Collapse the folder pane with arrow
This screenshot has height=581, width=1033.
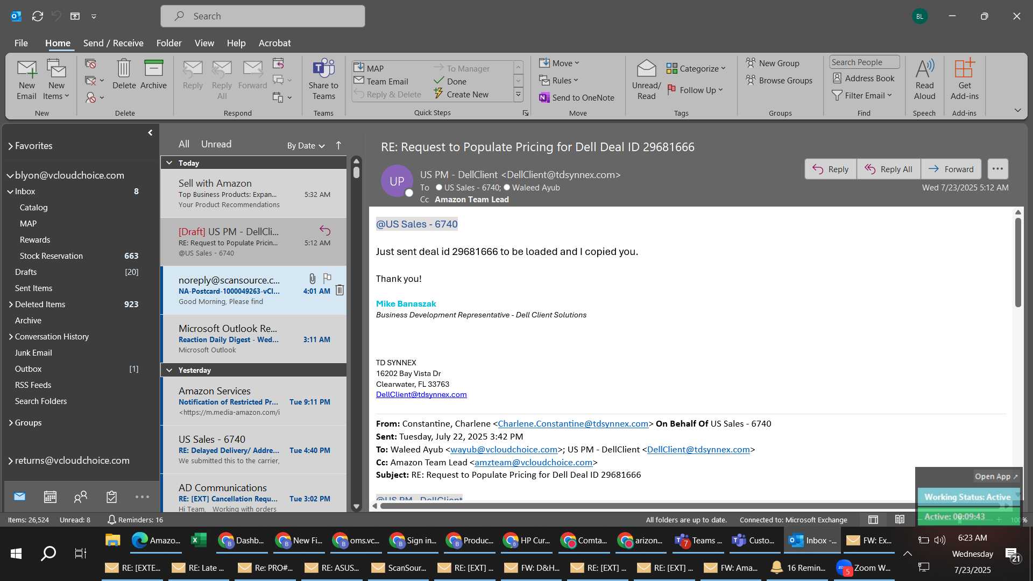click(150, 132)
